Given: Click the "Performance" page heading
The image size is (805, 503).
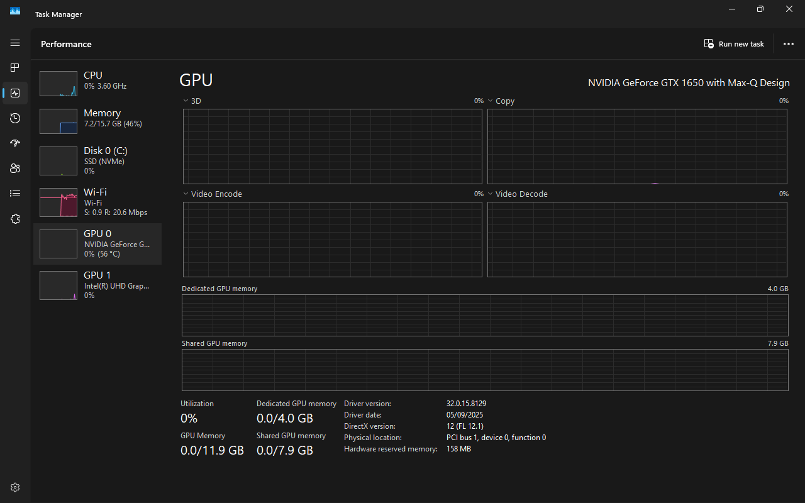Looking at the screenshot, I should pos(66,44).
